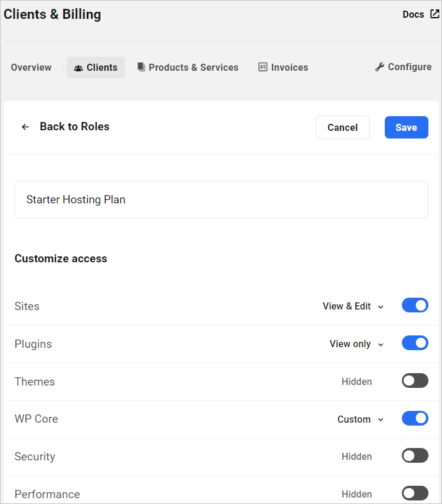Switch to the Overview tab

tap(31, 67)
